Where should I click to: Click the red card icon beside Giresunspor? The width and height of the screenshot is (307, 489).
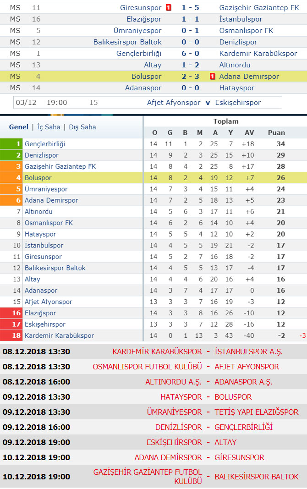169,7
